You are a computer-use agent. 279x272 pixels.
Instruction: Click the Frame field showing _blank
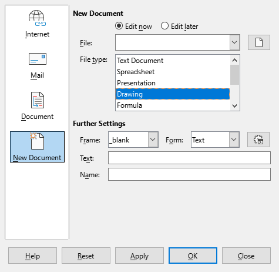click(128, 140)
